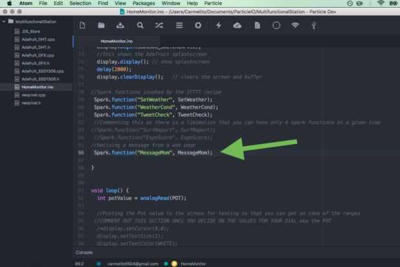Open the File menu
The image size is (400, 267).
[x=43, y=3]
